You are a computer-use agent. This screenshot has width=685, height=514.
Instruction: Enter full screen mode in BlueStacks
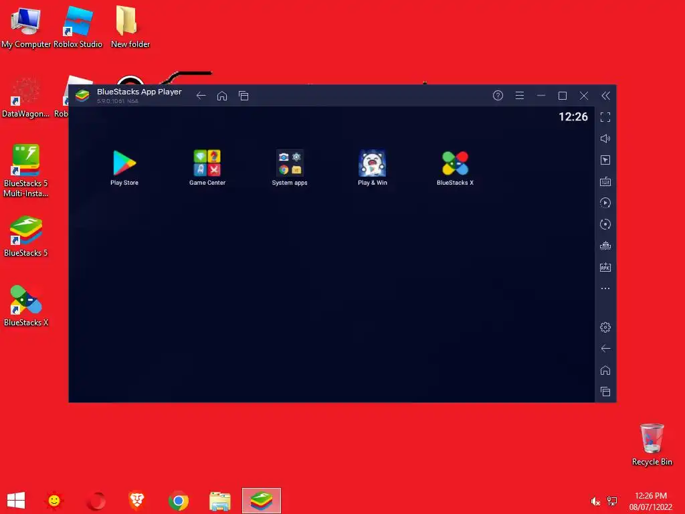605,117
